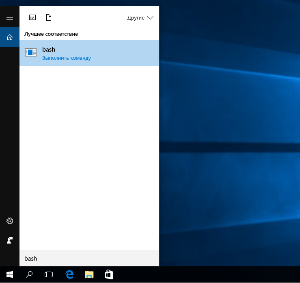
Task: Click the Лучшее соответствие heading
Action: (x=51, y=34)
